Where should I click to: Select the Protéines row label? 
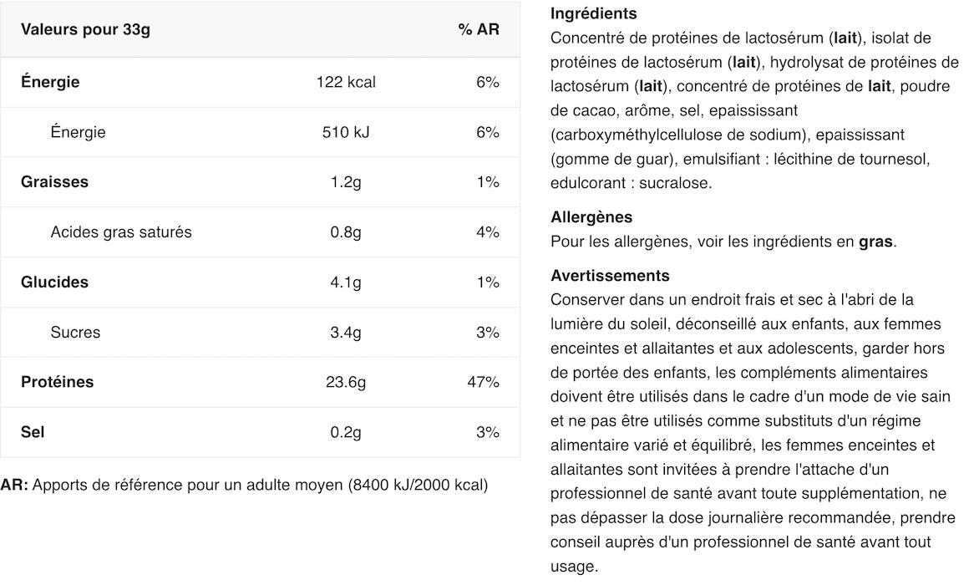(57, 382)
